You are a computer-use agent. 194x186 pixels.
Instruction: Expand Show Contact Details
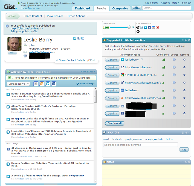coord(70,60)
